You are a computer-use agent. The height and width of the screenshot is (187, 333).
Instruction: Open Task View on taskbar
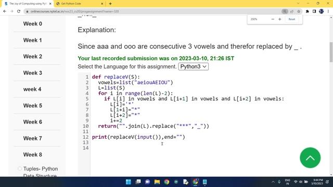click(x=138, y=182)
